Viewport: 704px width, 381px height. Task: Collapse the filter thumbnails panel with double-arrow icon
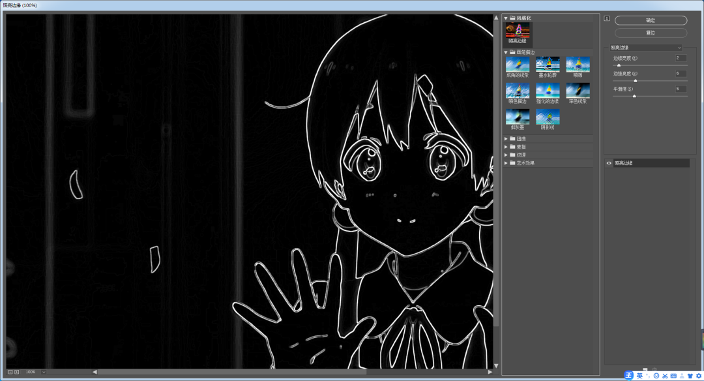pyautogui.click(x=607, y=18)
